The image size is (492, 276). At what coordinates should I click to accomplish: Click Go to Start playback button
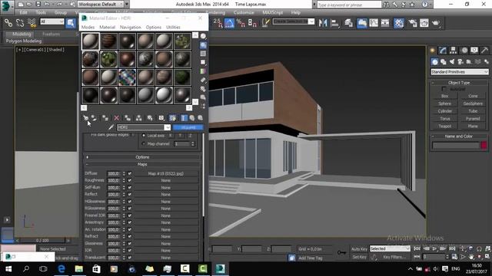[417, 248]
